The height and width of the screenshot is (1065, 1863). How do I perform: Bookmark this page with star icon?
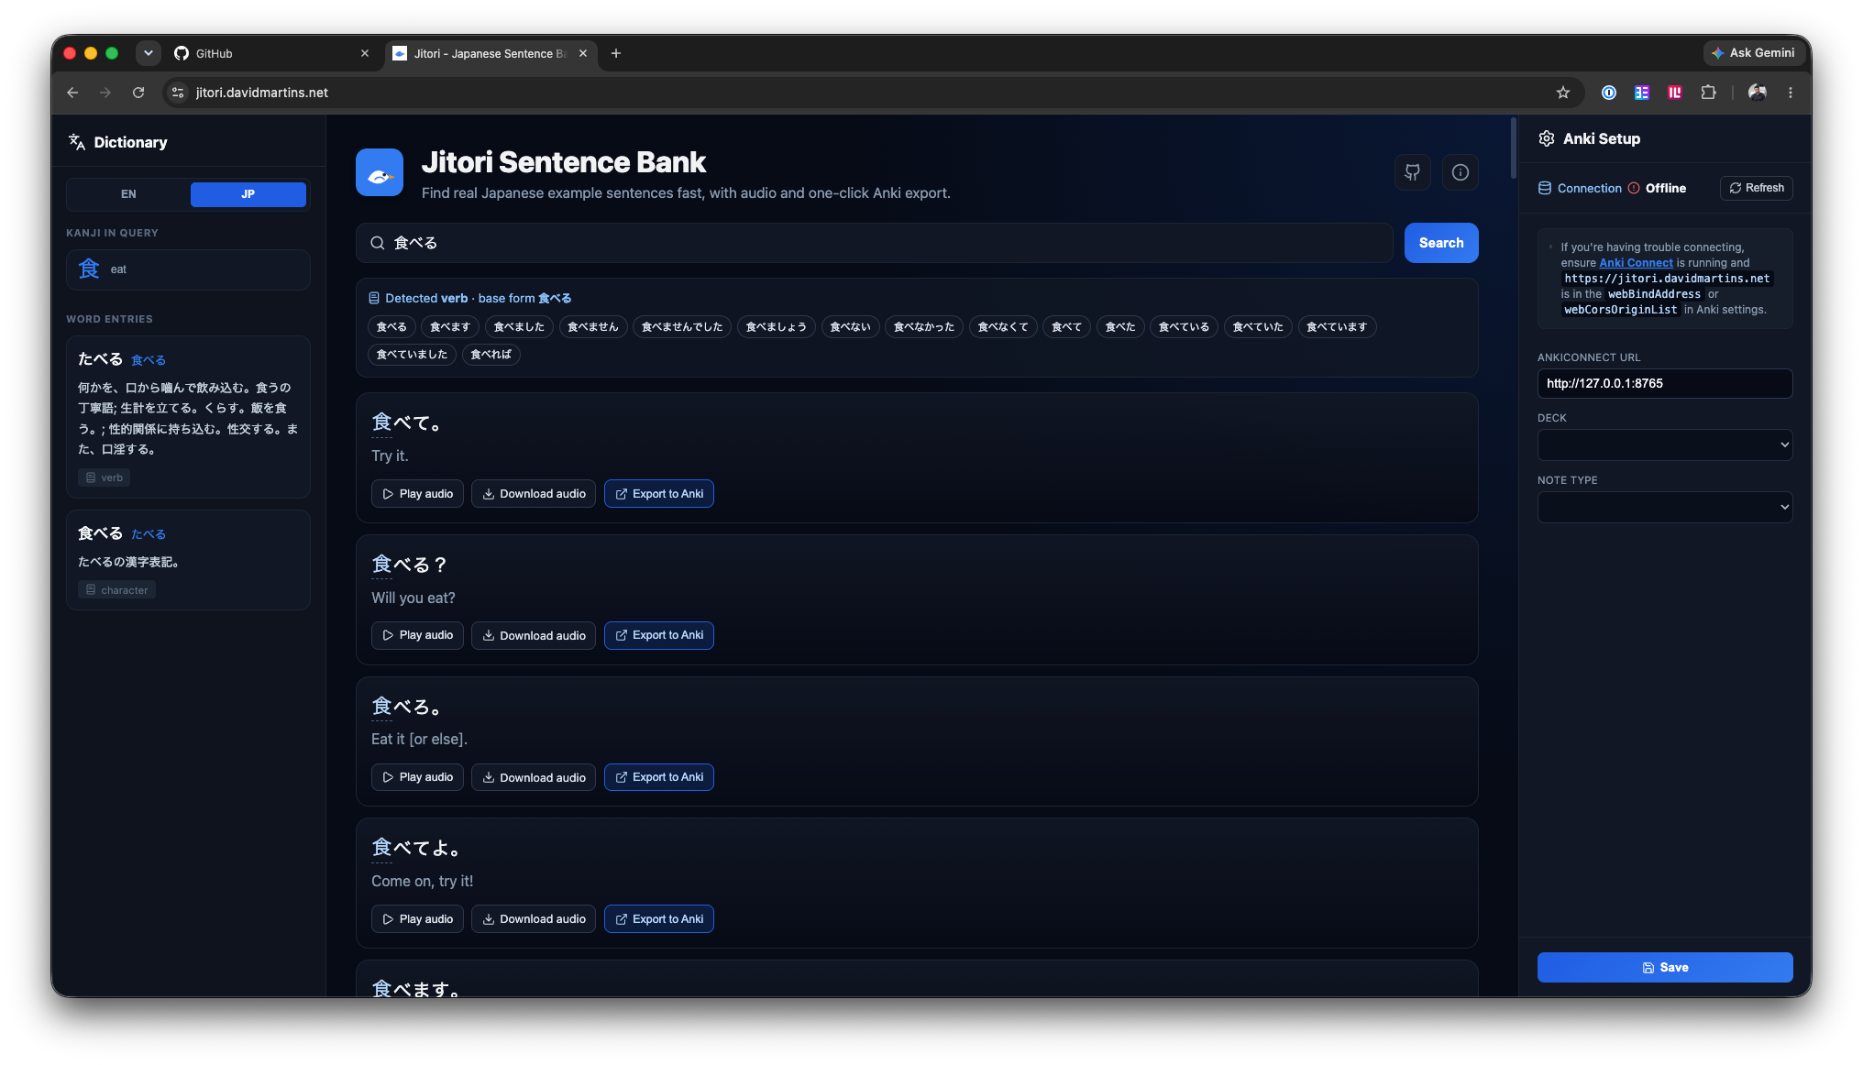click(x=1563, y=93)
